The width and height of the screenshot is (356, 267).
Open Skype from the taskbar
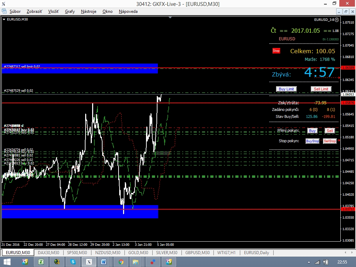coord(73,261)
